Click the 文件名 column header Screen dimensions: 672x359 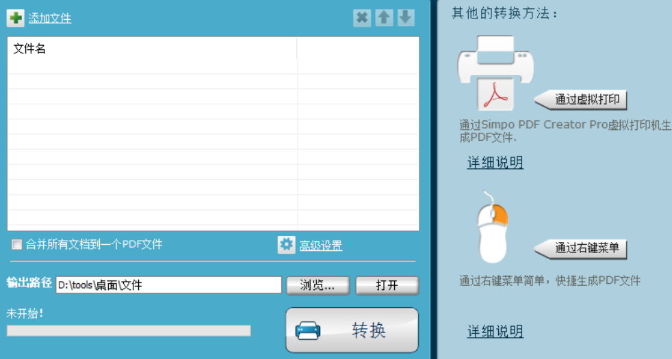[x=152, y=49]
